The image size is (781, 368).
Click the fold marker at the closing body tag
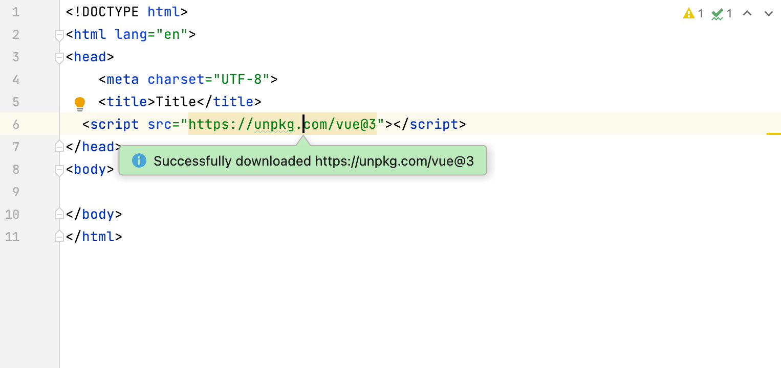(x=59, y=214)
